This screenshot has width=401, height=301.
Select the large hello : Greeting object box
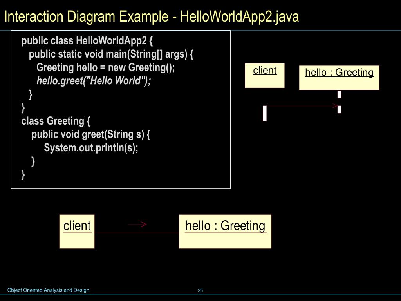pyautogui.click(x=225, y=231)
